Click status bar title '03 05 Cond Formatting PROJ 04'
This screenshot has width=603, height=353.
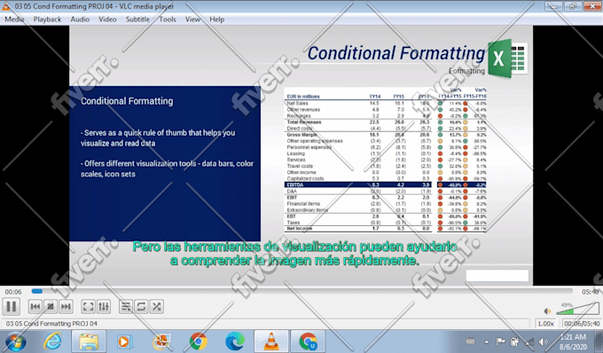(51, 324)
